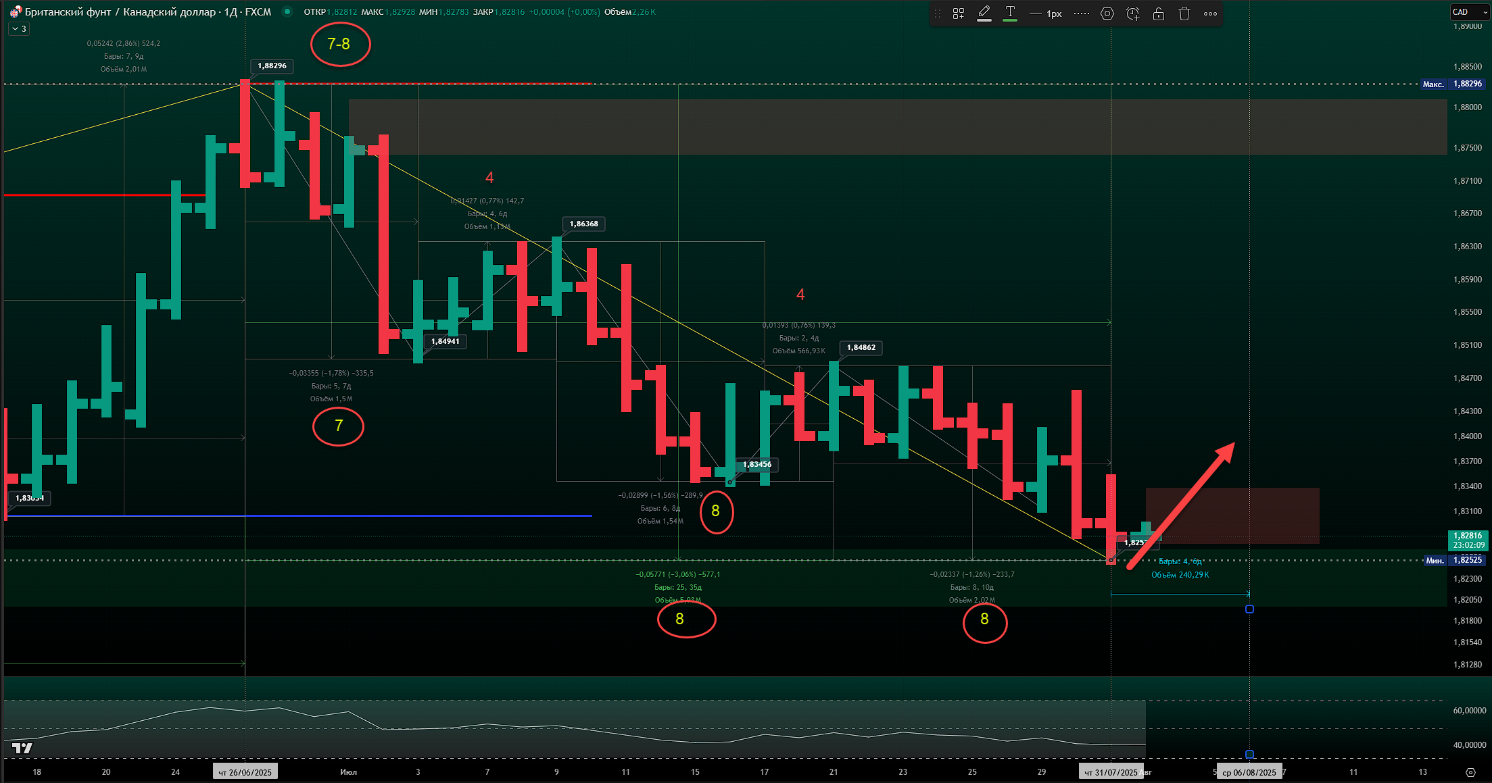Open more options via the three dots
Image resolution: width=1492 pixels, height=783 pixels.
(x=1210, y=14)
